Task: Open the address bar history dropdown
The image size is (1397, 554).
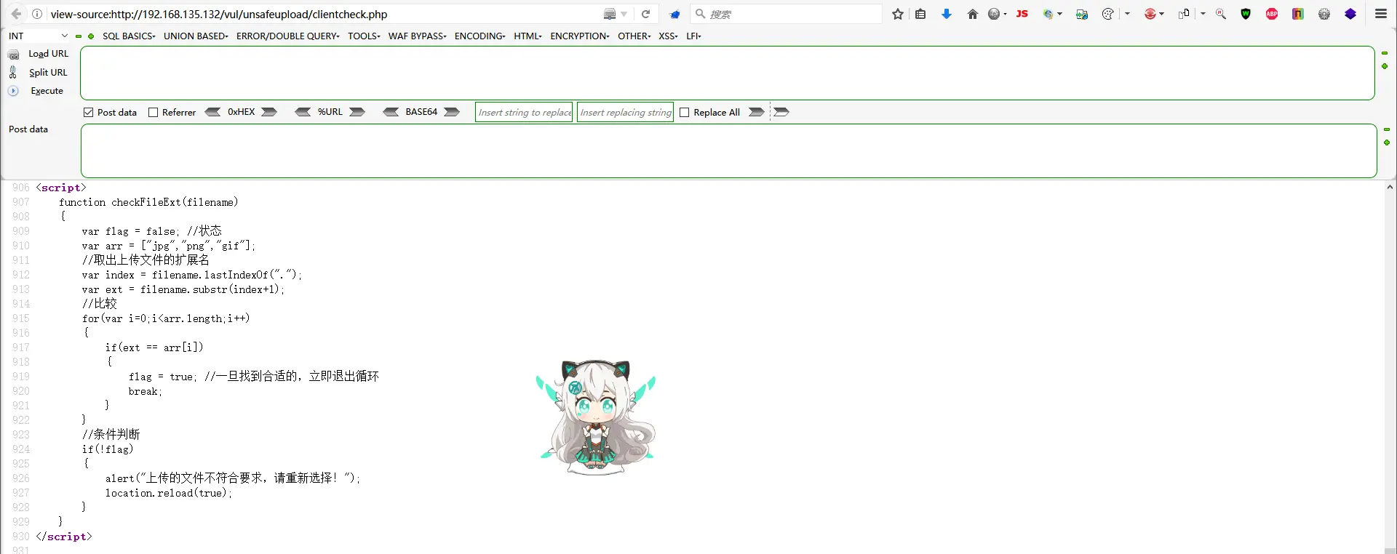Action: tap(624, 14)
